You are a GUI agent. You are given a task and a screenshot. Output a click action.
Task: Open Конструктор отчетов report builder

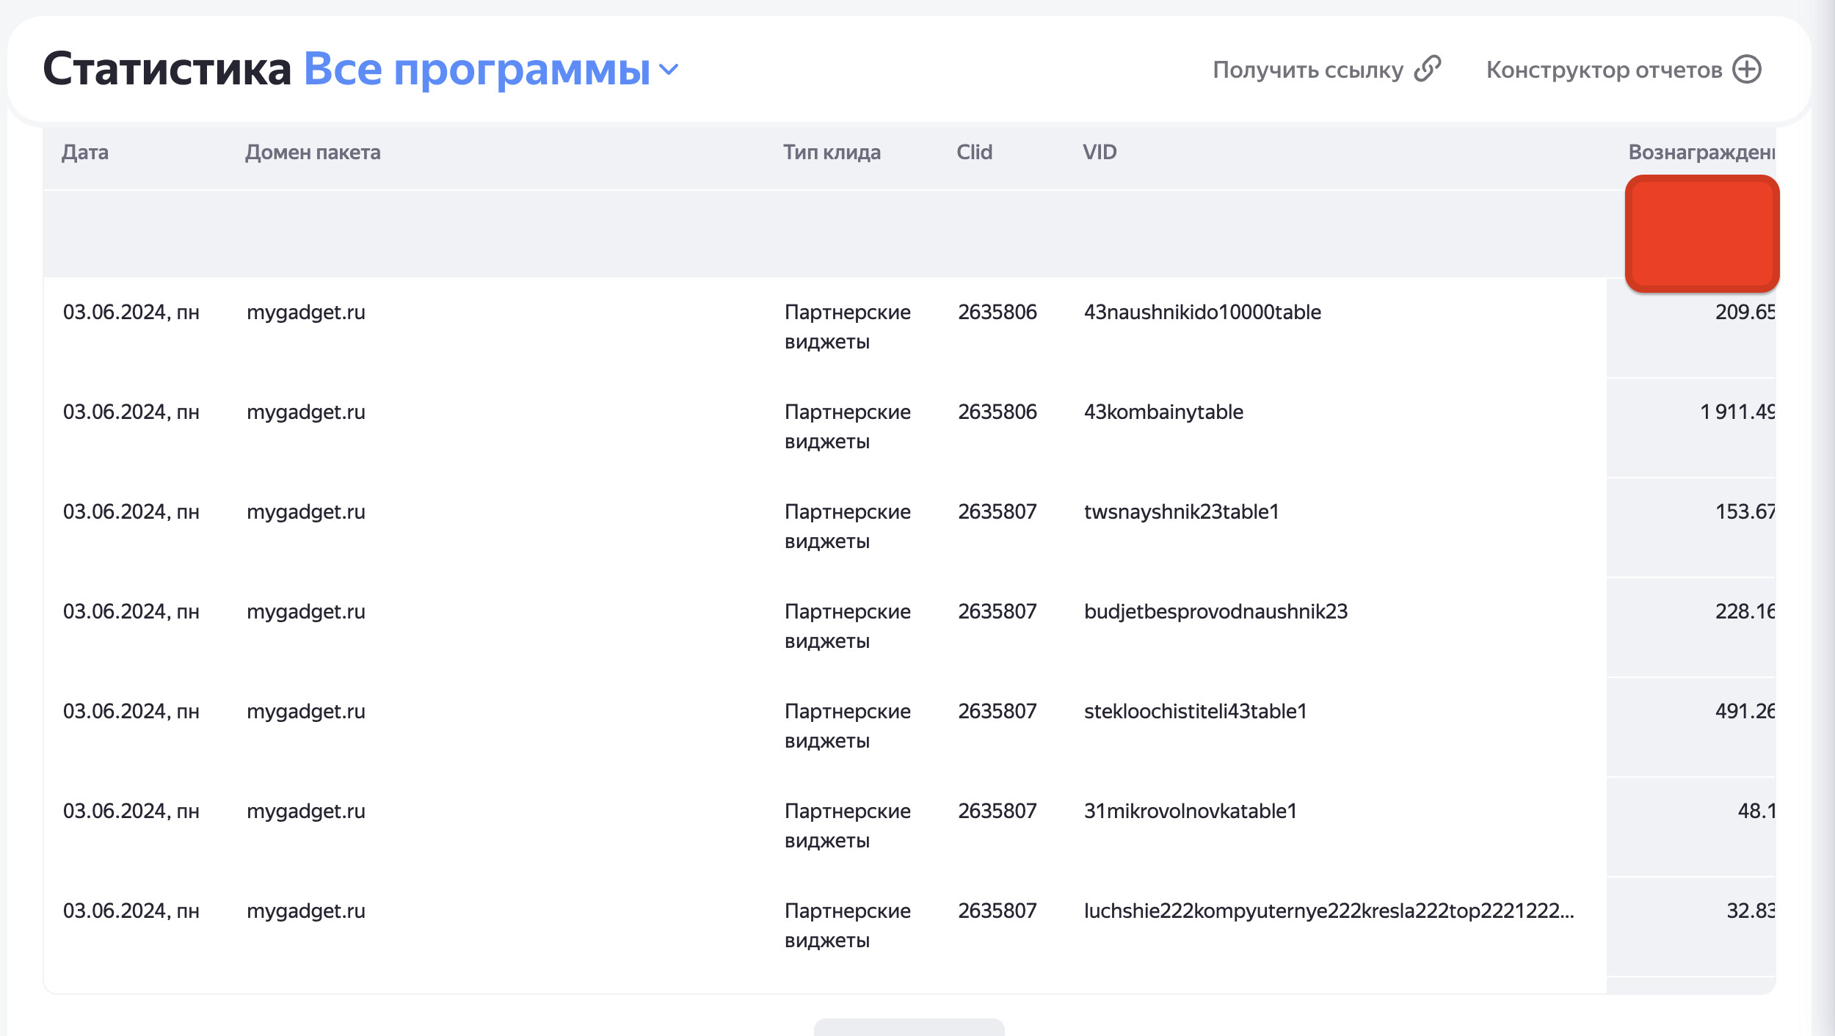(x=1604, y=70)
